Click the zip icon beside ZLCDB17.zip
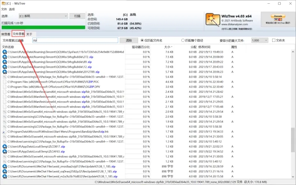 [5, 146]
